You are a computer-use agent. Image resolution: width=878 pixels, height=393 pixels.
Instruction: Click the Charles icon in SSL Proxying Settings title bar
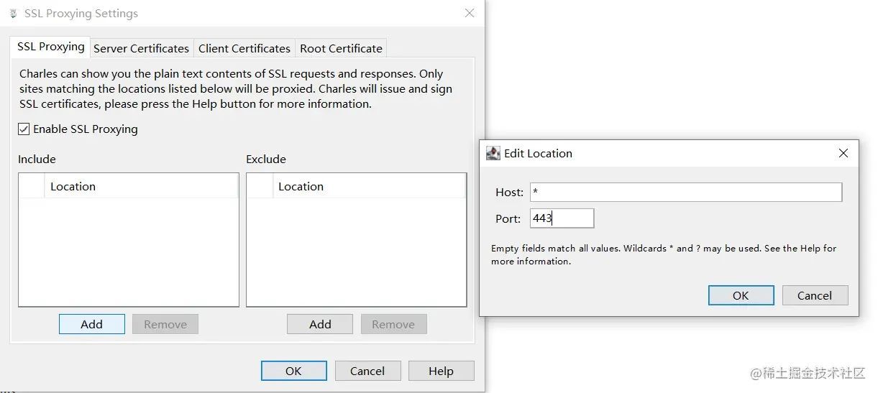(13, 14)
